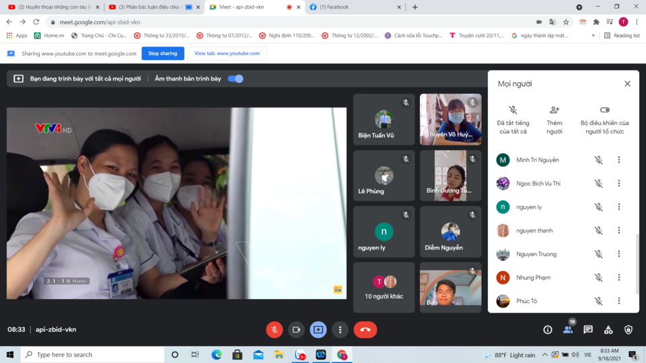Open the activities icon
This screenshot has height=363, width=646.
pos(608,329)
